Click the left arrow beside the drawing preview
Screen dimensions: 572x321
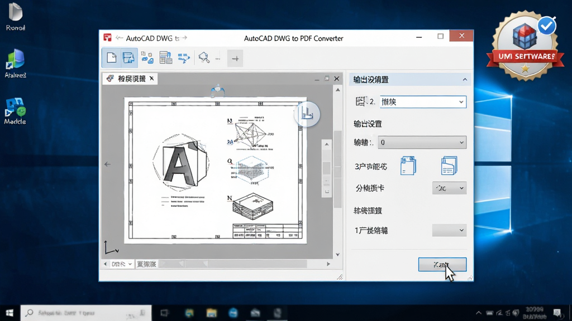(107, 164)
